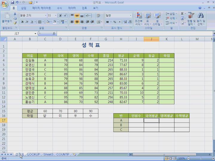Screen dimensions: 215x161
Task: Paste clipboard contents with 붙여넣기
Action: (7, 18)
